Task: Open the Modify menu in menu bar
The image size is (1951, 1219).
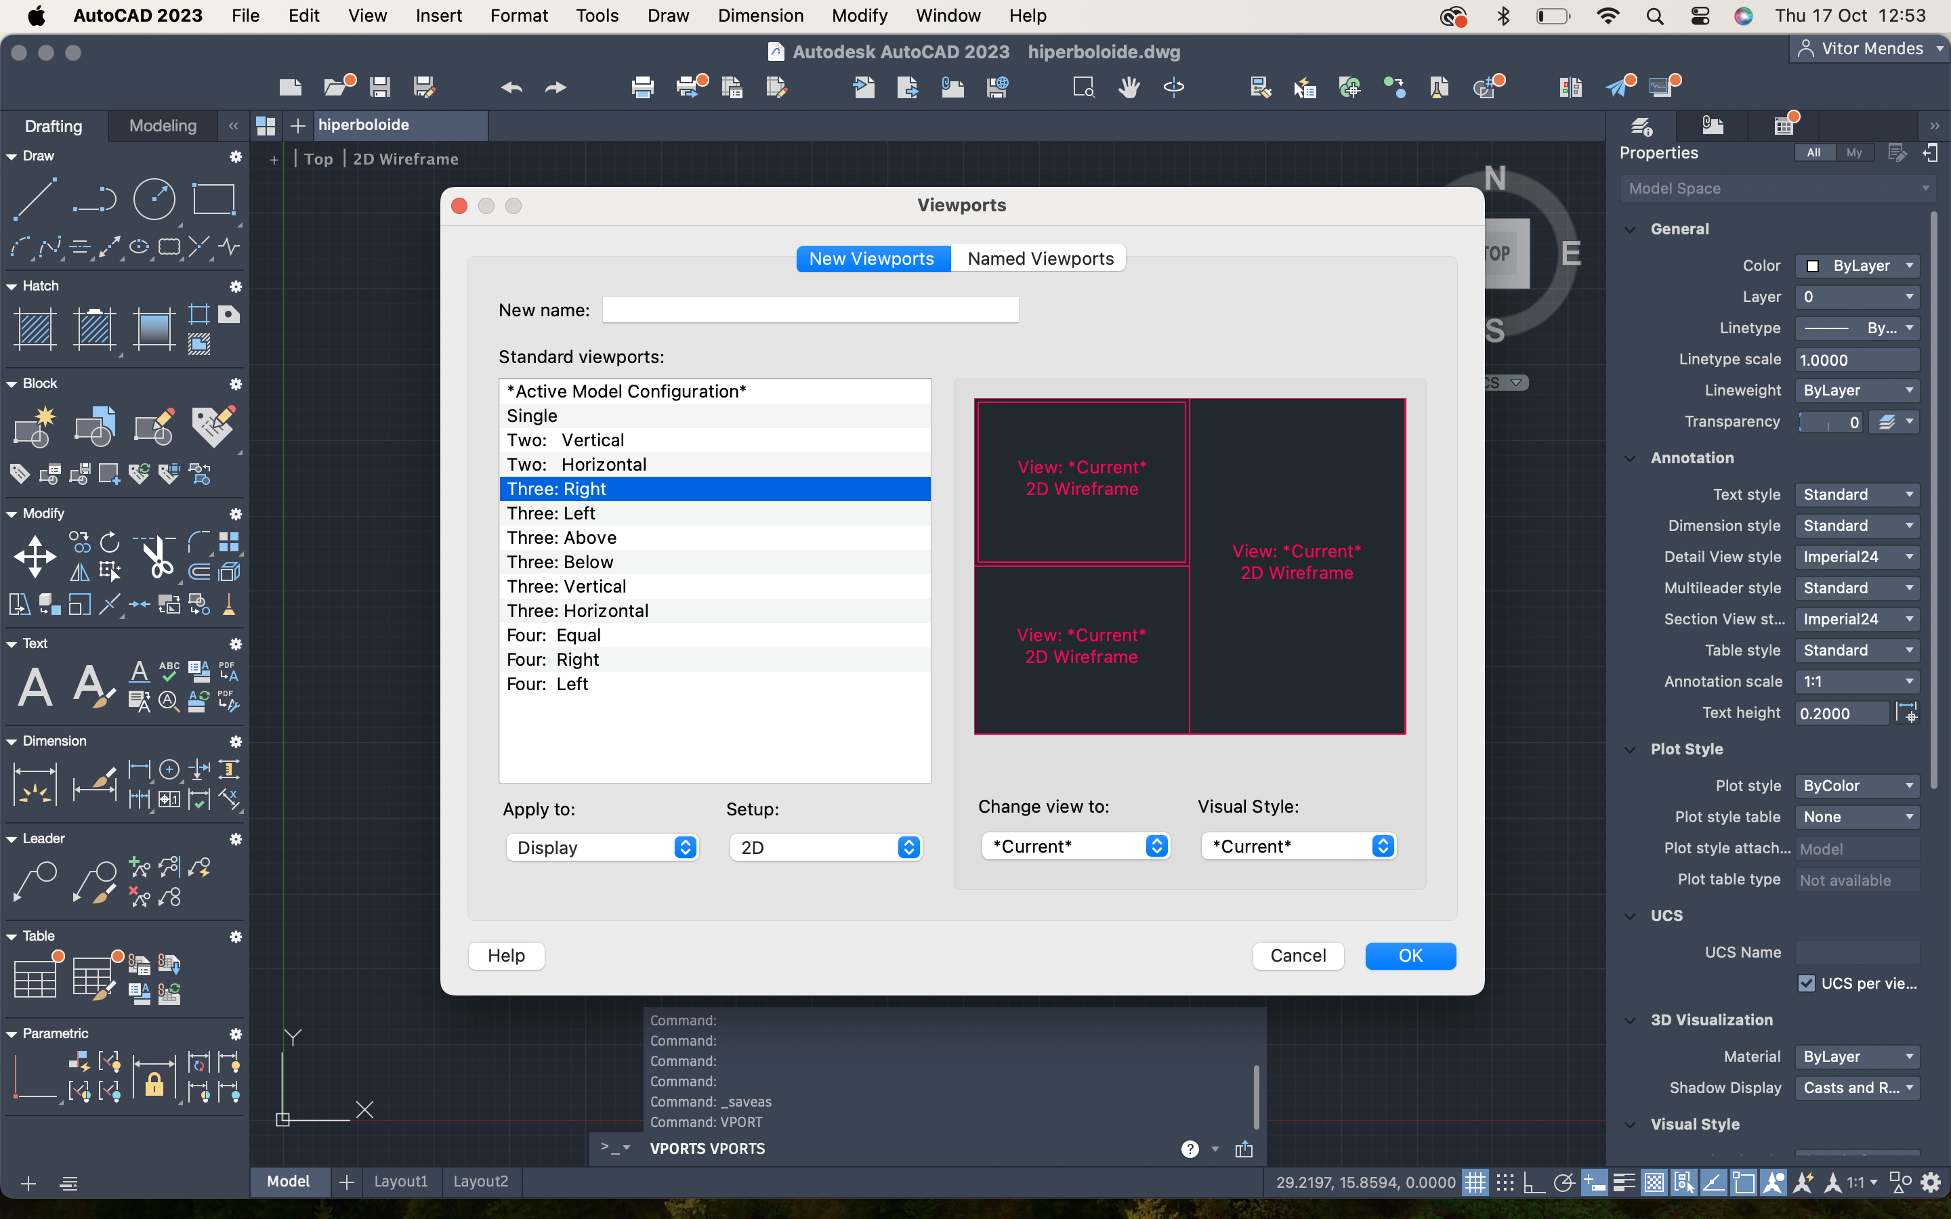Action: click(858, 16)
